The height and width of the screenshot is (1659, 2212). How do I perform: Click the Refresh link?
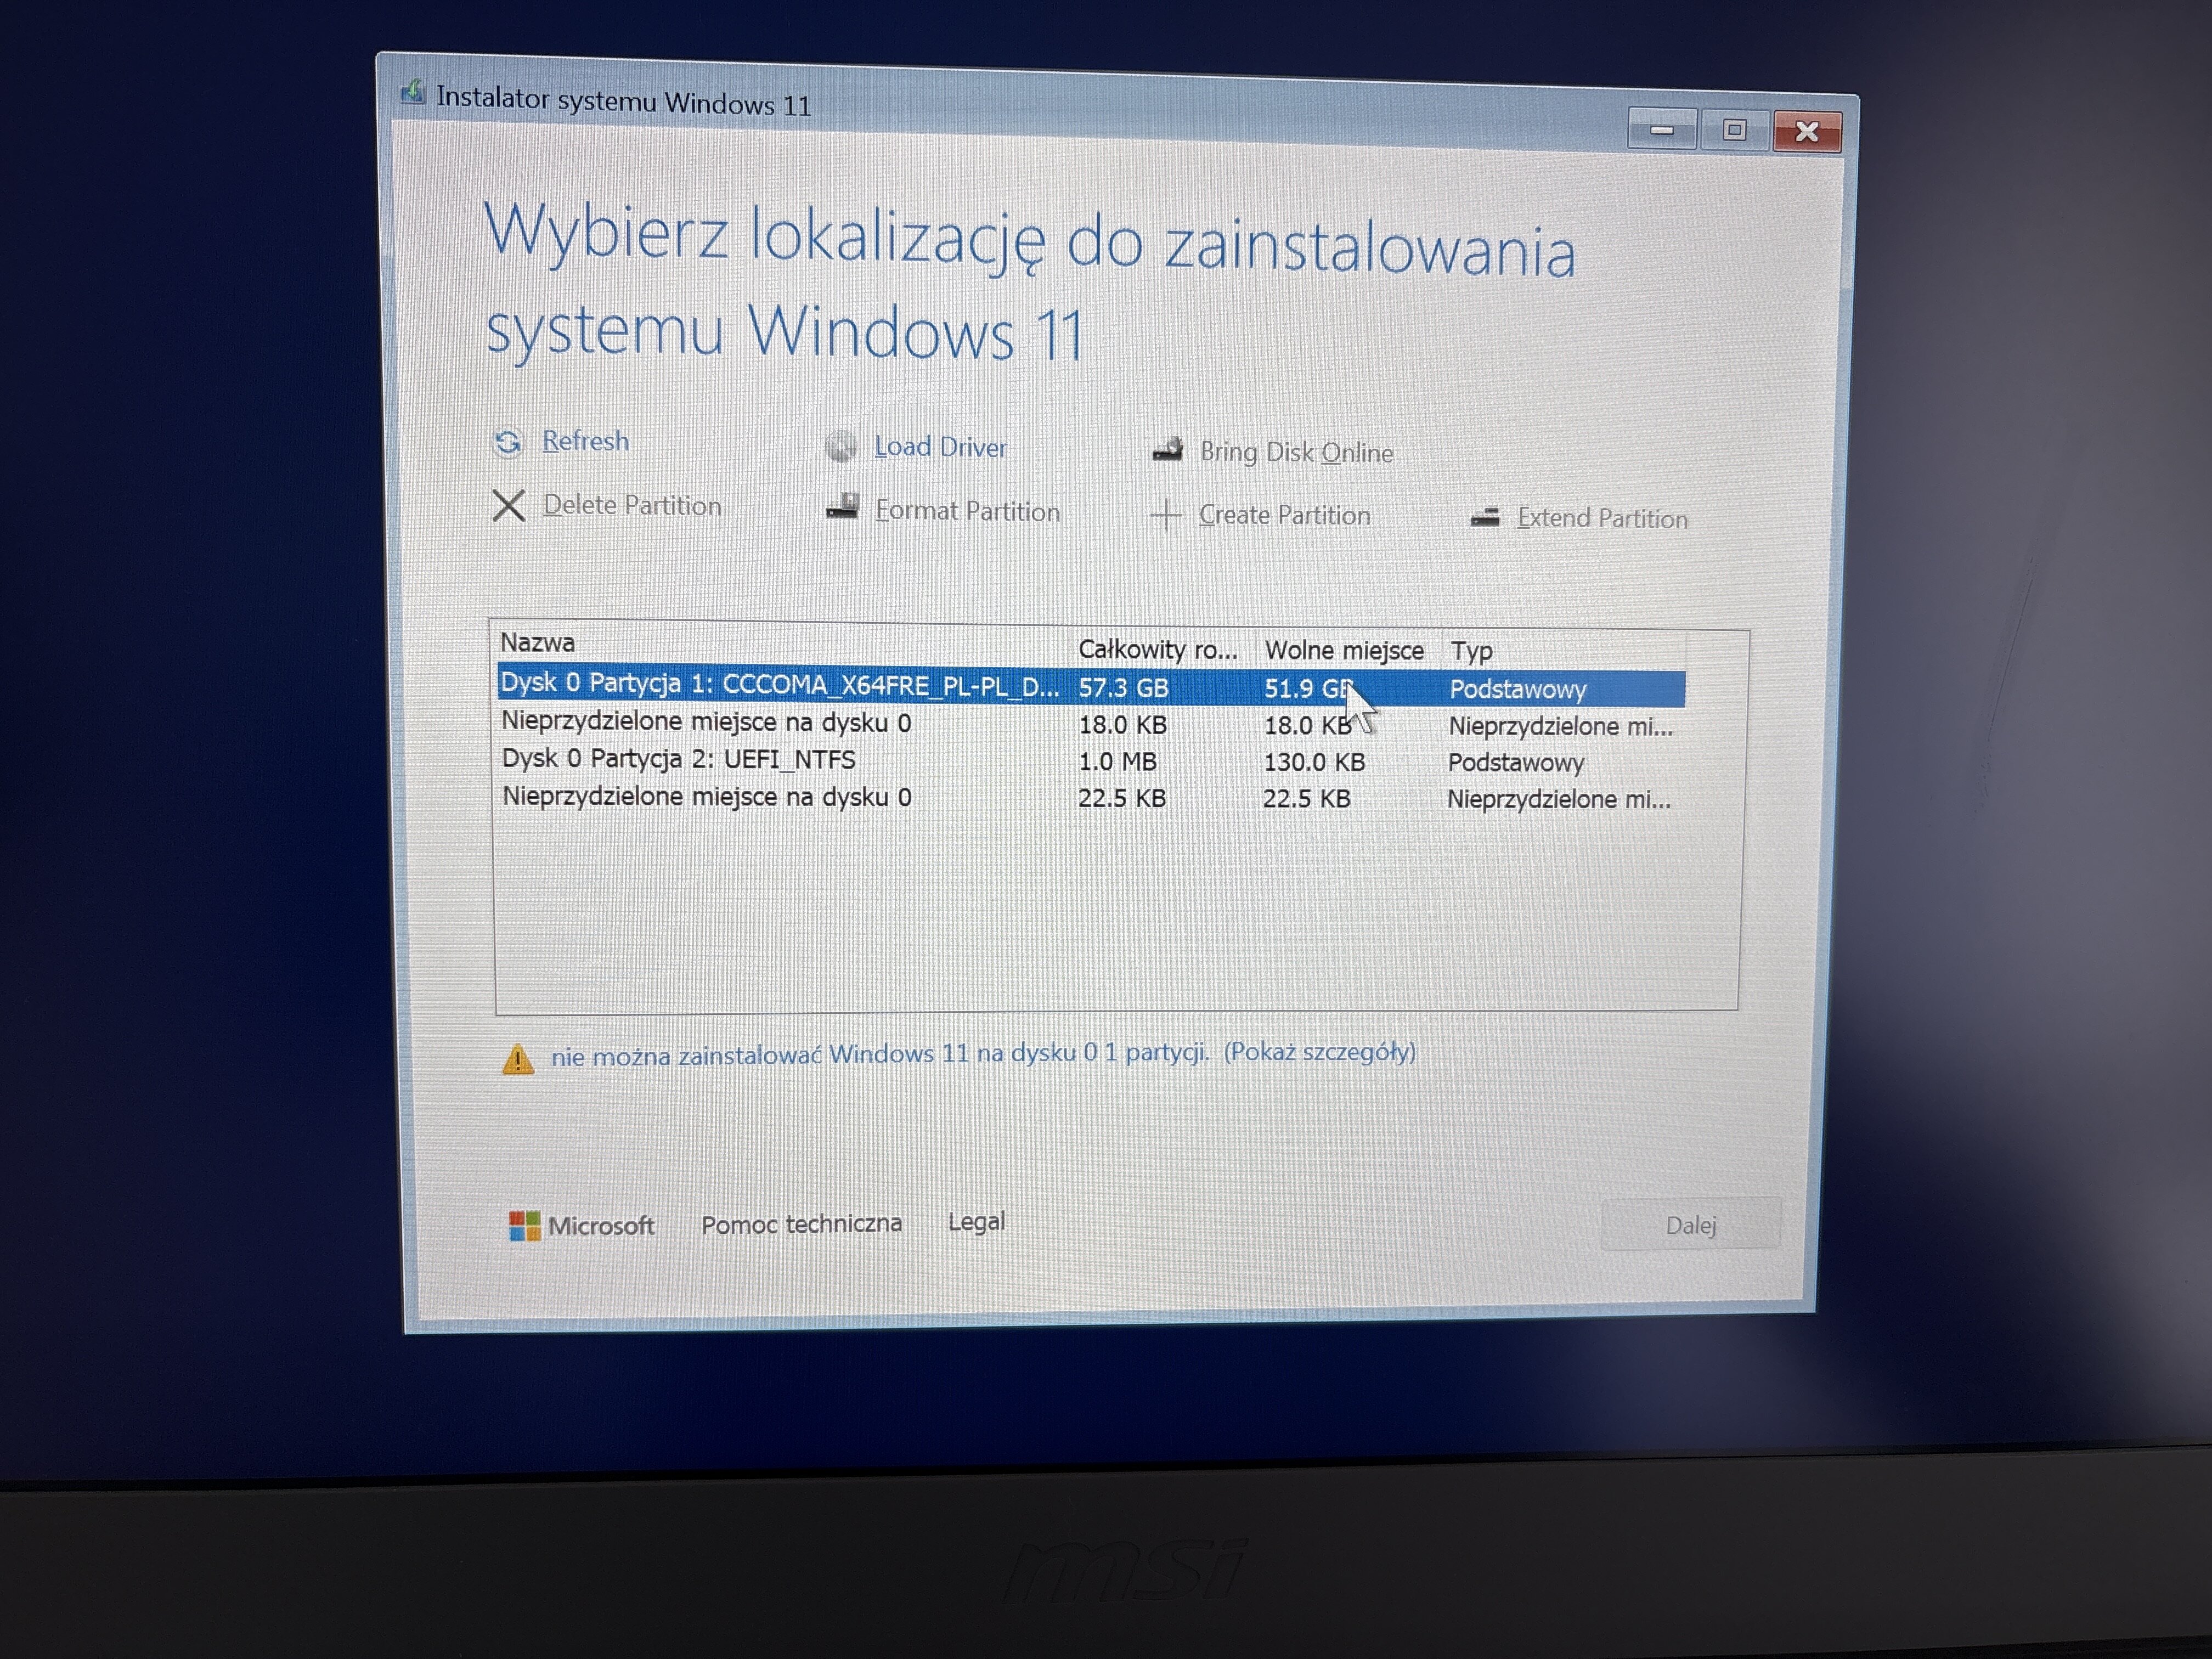(586, 441)
